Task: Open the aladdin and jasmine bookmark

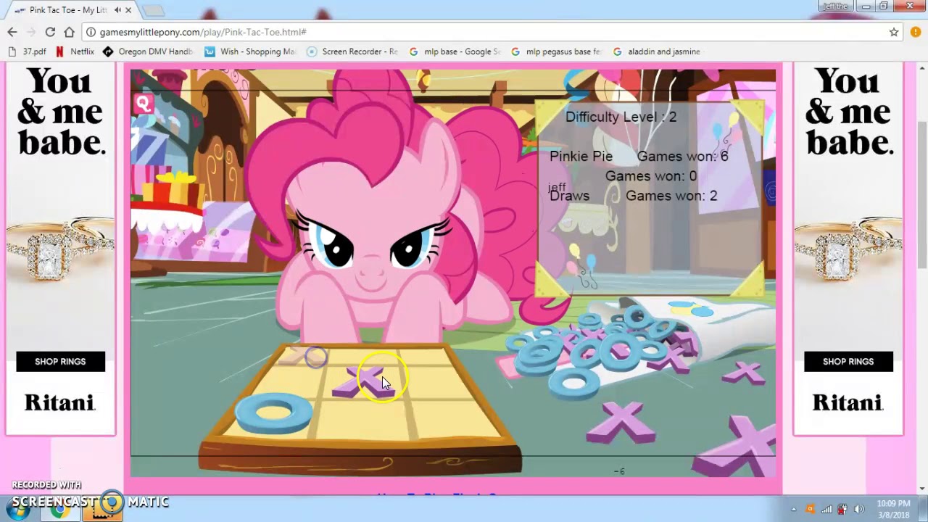Action: coord(657,51)
